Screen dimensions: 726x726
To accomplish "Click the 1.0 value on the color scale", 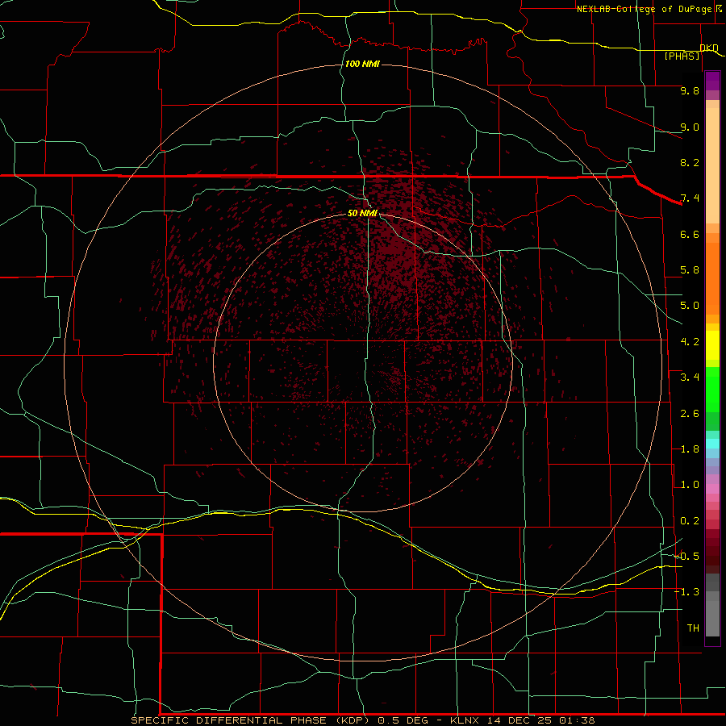I will (690, 485).
